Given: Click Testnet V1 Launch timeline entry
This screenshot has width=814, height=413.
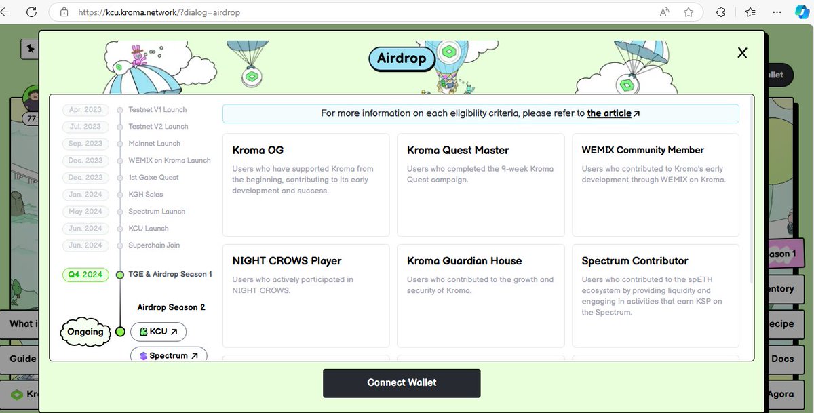Looking at the screenshot, I should coord(157,110).
